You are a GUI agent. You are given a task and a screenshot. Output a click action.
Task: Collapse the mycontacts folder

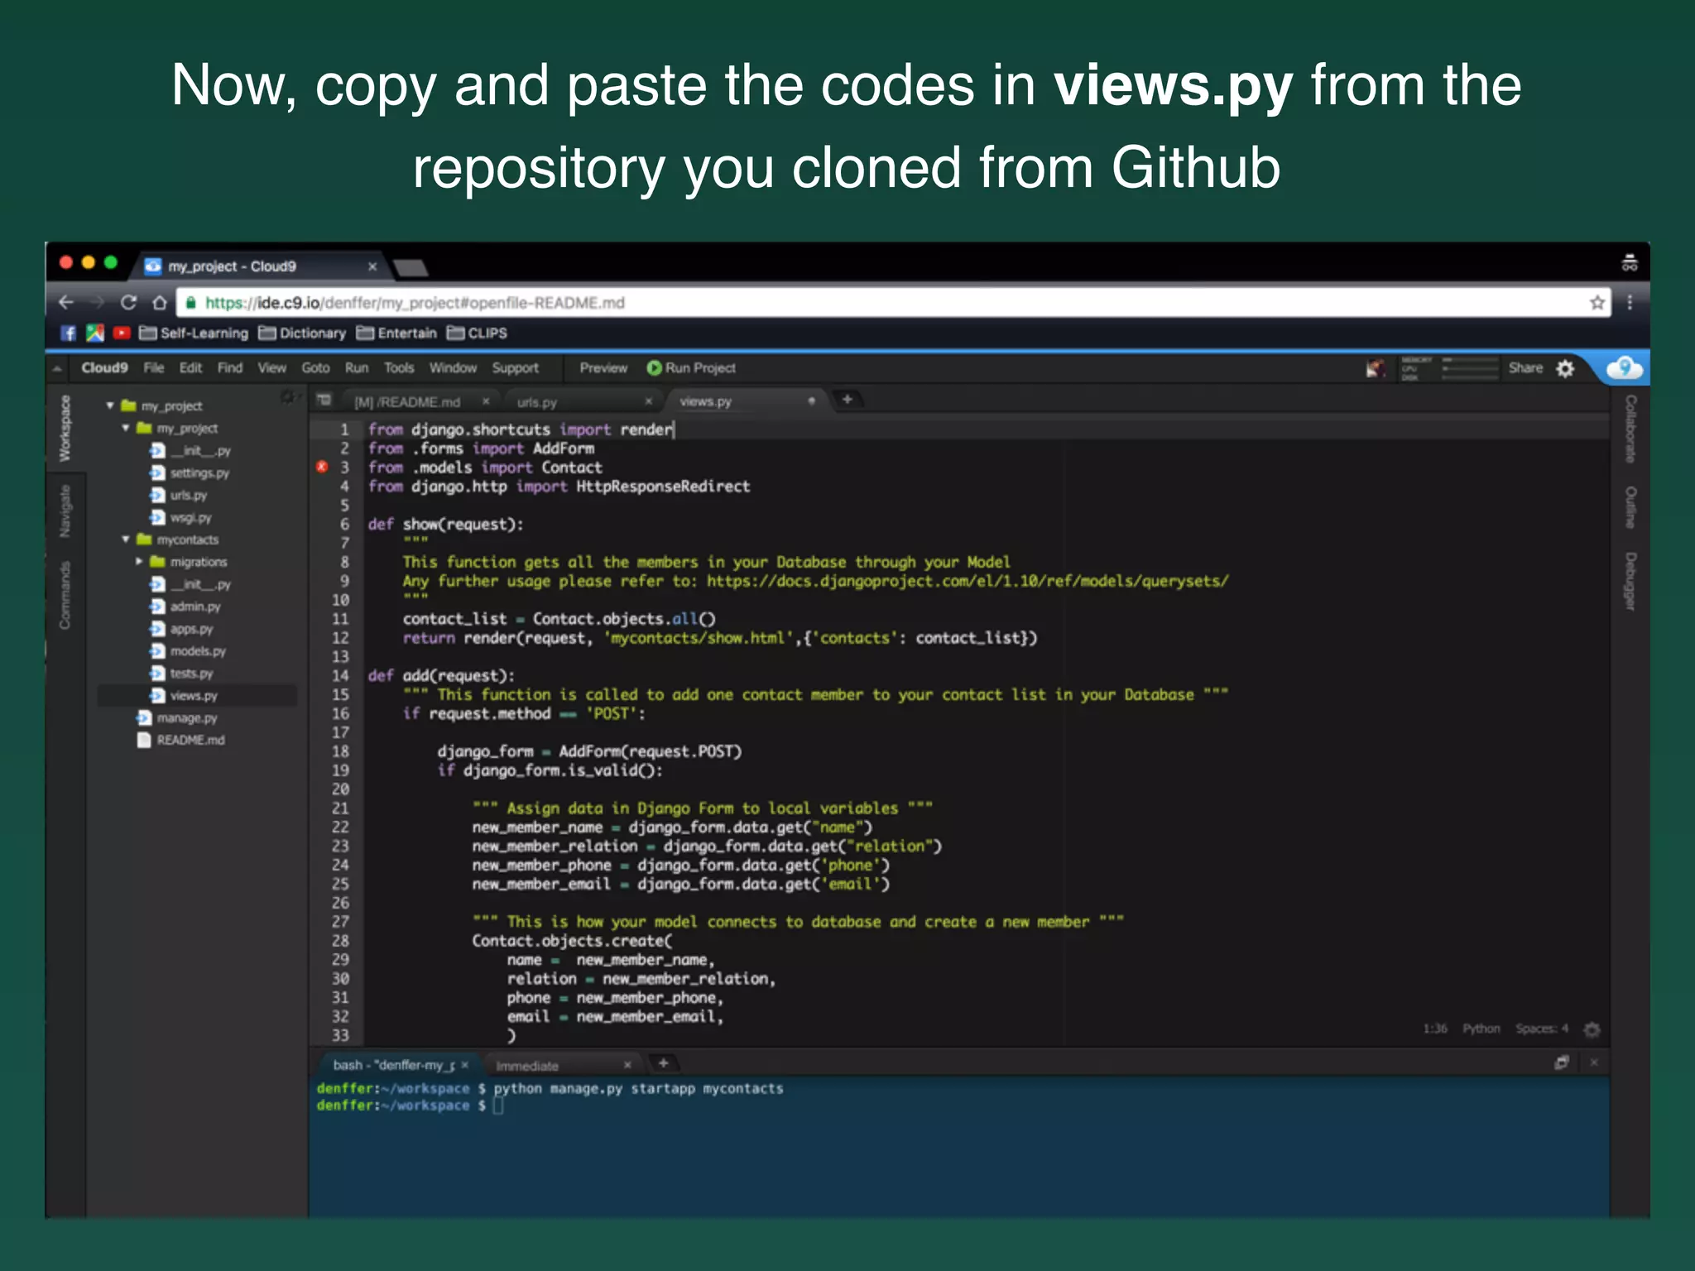click(126, 540)
